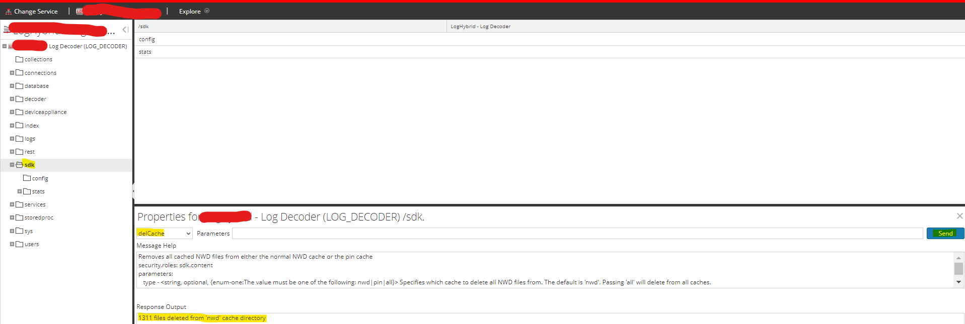The image size is (965, 324).
Task: Click the Send button
Action: coord(945,233)
